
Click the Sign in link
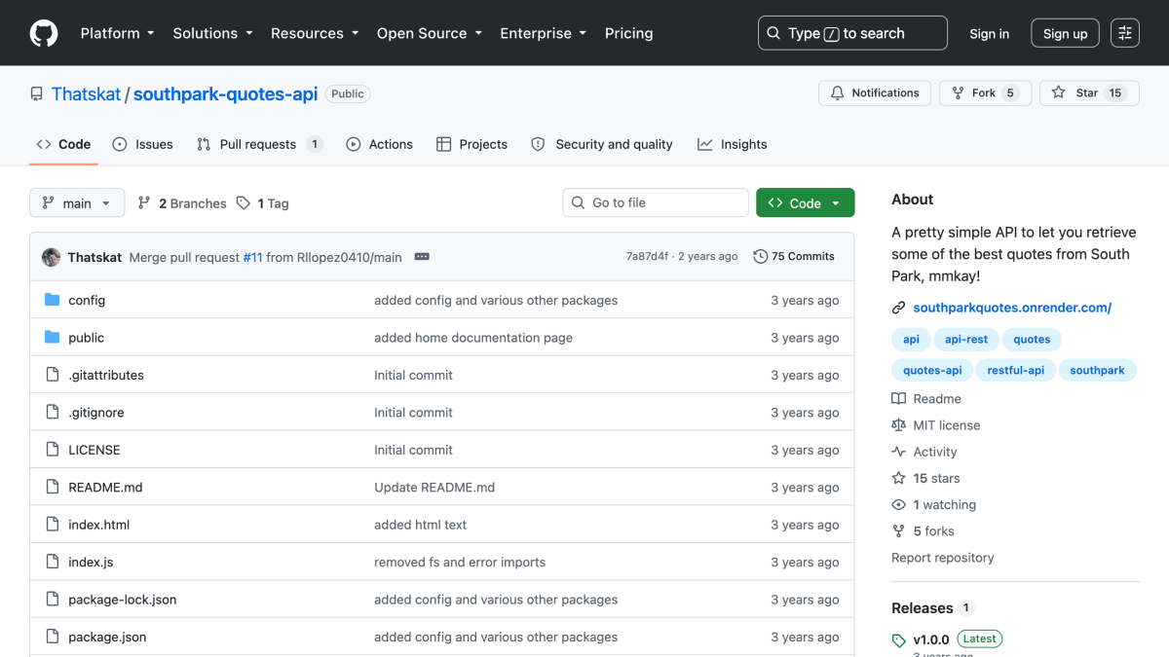point(989,33)
